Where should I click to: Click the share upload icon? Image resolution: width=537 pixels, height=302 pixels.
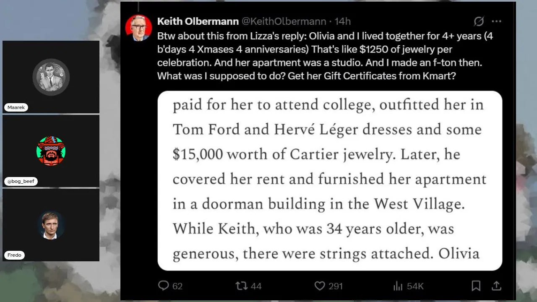tap(496, 286)
